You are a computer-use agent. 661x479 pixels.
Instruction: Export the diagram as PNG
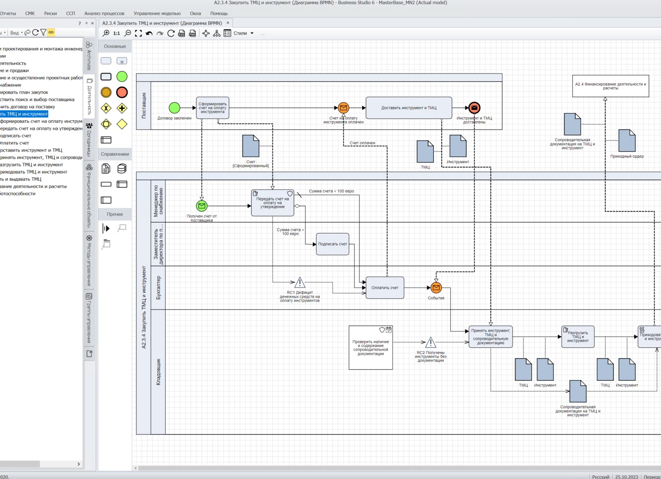coord(192,33)
